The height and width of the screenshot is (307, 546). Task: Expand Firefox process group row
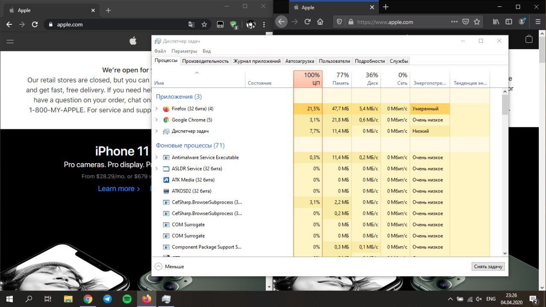tap(157, 109)
